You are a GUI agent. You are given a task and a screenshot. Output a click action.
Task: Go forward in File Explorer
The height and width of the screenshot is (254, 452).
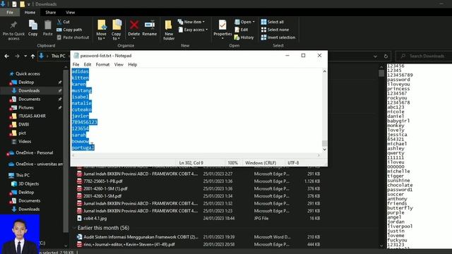coord(17,56)
